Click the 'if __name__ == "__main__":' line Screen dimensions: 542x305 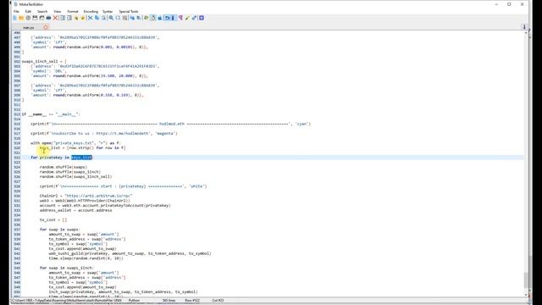pos(51,114)
